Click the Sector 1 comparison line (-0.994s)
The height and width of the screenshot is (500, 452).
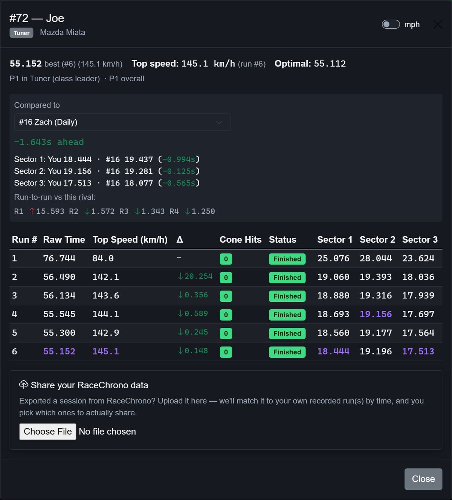pos(107,160)
